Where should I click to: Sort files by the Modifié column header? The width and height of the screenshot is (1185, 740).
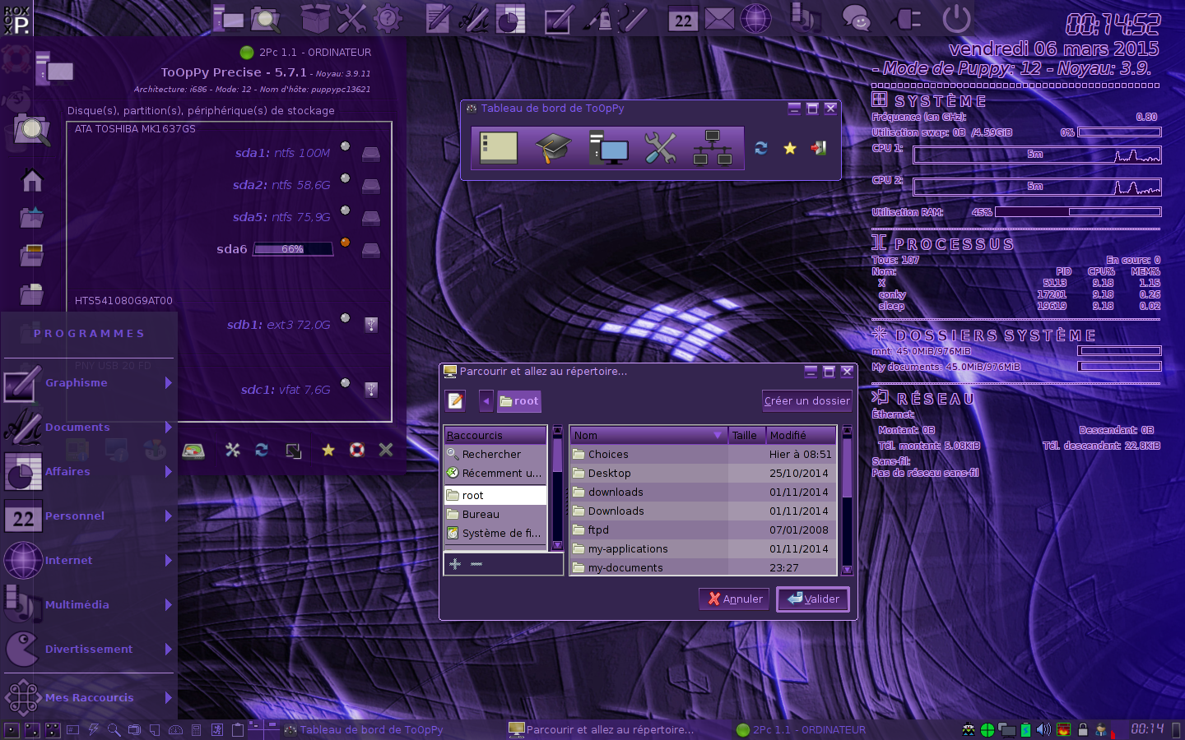pyautogui.click(x=802, y=435)
